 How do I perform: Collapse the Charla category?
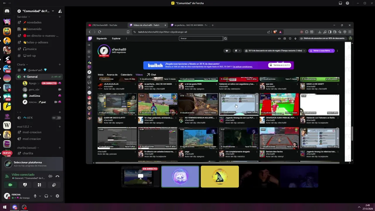pyautogui.click(x=23, y=64)
